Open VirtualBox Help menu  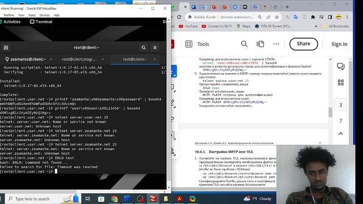click(x=57, y=15)
